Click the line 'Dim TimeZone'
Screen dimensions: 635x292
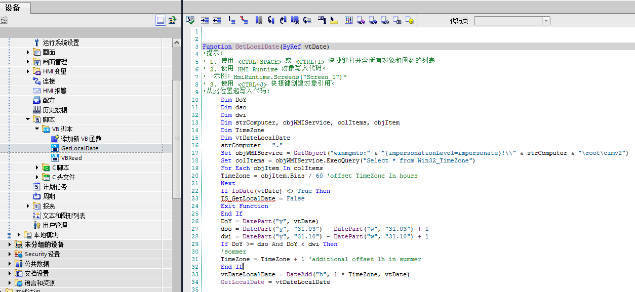(x=243, y=130)
